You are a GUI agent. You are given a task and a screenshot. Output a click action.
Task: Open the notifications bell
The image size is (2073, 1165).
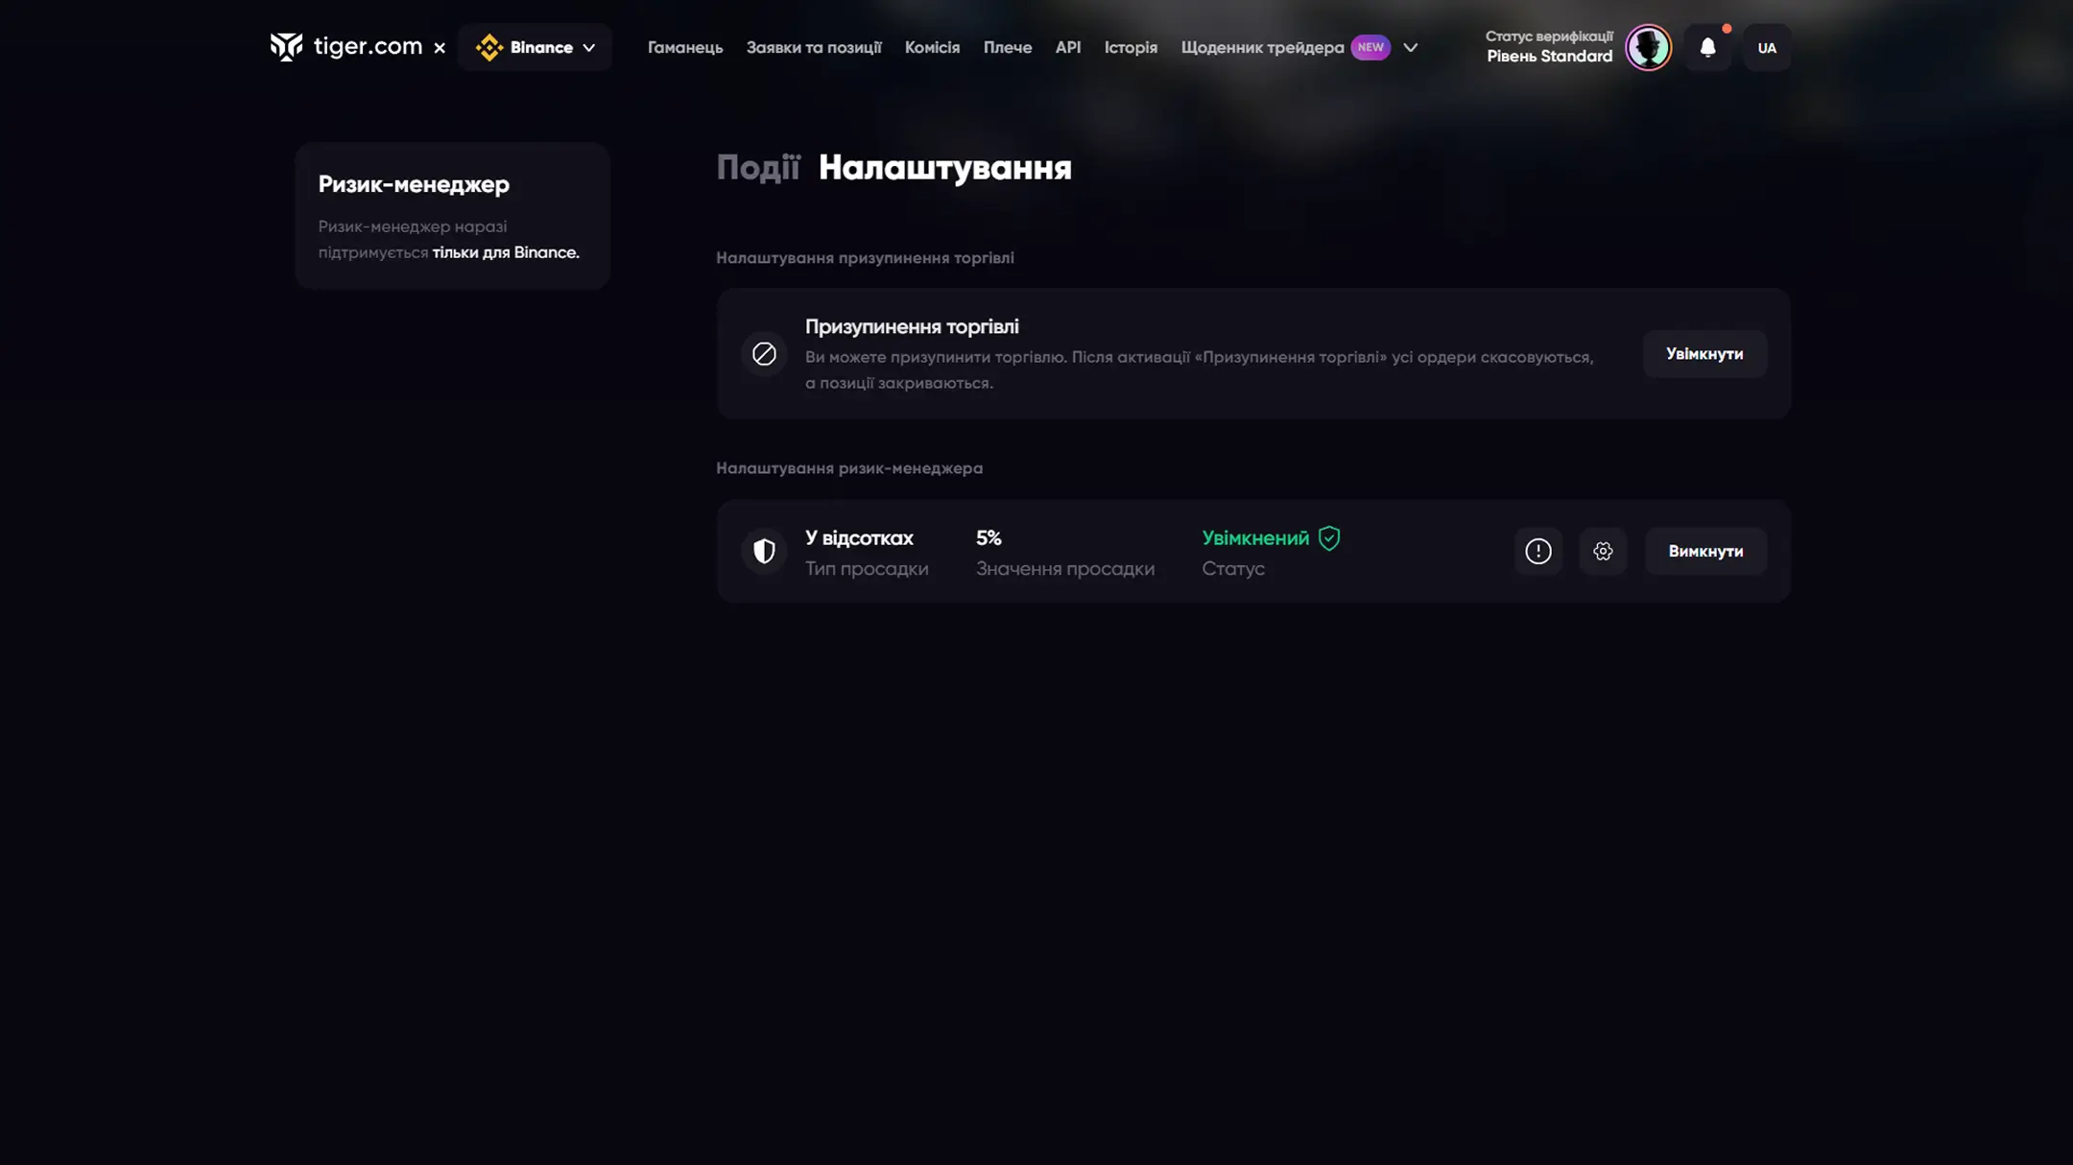1707,47
